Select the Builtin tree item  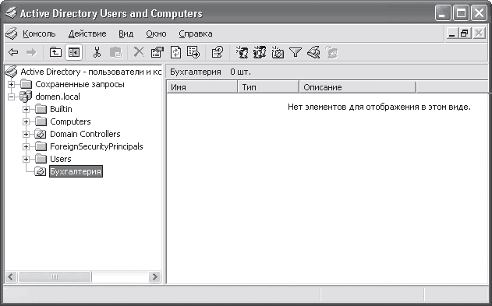tap(61, 109)
